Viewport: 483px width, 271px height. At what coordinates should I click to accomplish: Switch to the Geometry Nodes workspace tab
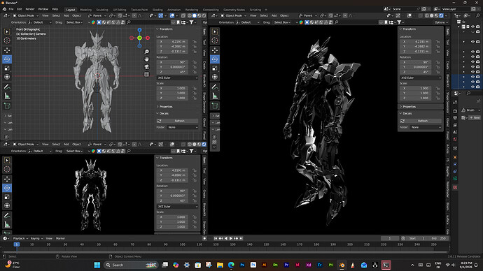pos(234,10)
